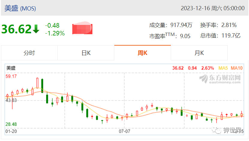The image size is (249, 141).
Task: Click the 美盛 (MOS) stock name link
Action: click(x=20, y=8)
